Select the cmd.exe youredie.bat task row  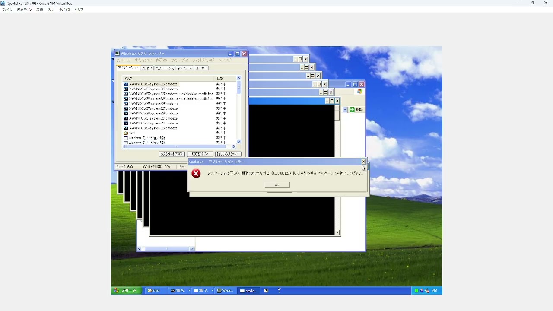pos(180,94)
